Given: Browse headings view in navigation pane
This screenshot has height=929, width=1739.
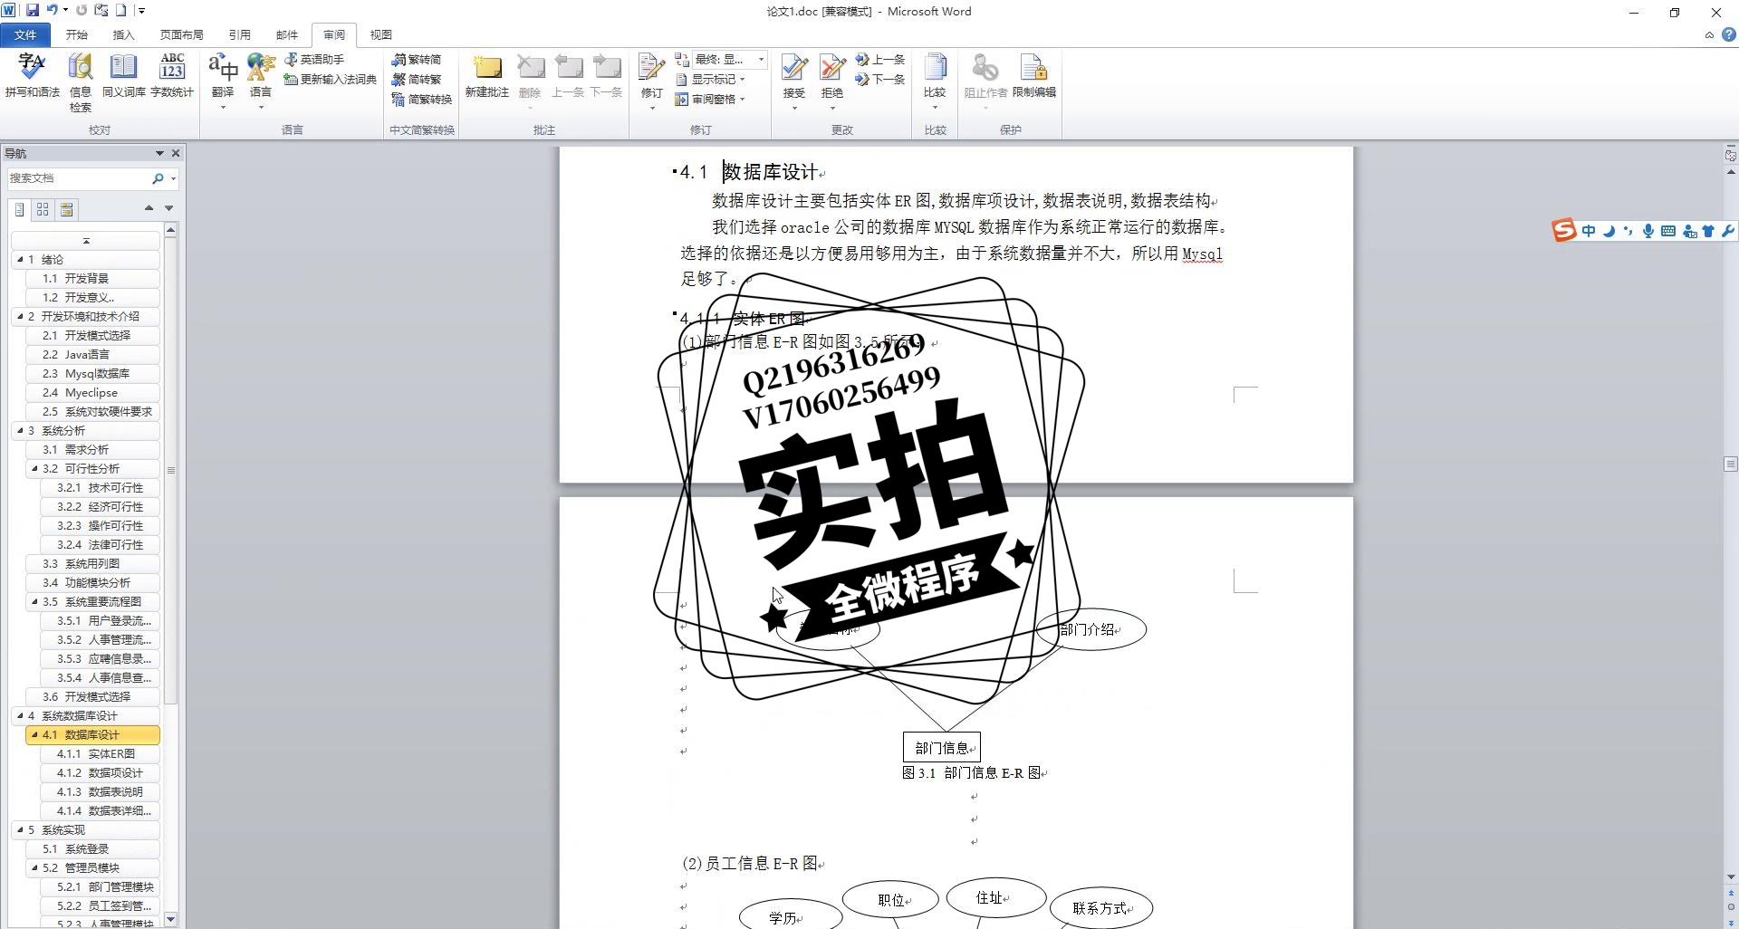Looking at the screenshot, I should pos(20,209).
